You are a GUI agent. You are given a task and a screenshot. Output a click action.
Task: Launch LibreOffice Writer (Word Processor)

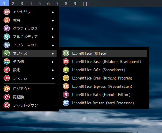[104, 103]
